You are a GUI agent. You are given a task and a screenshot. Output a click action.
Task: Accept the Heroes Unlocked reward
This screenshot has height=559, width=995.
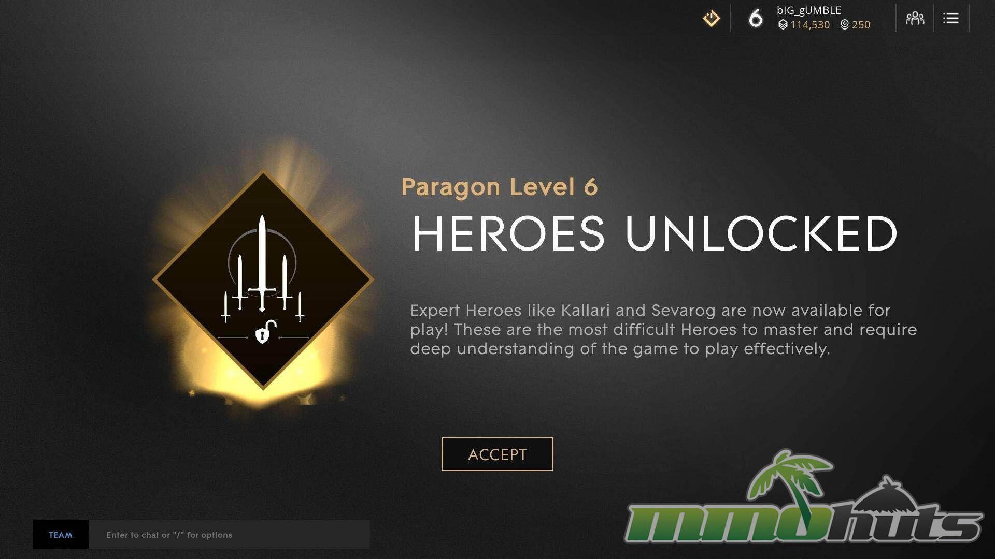[497, 454]
